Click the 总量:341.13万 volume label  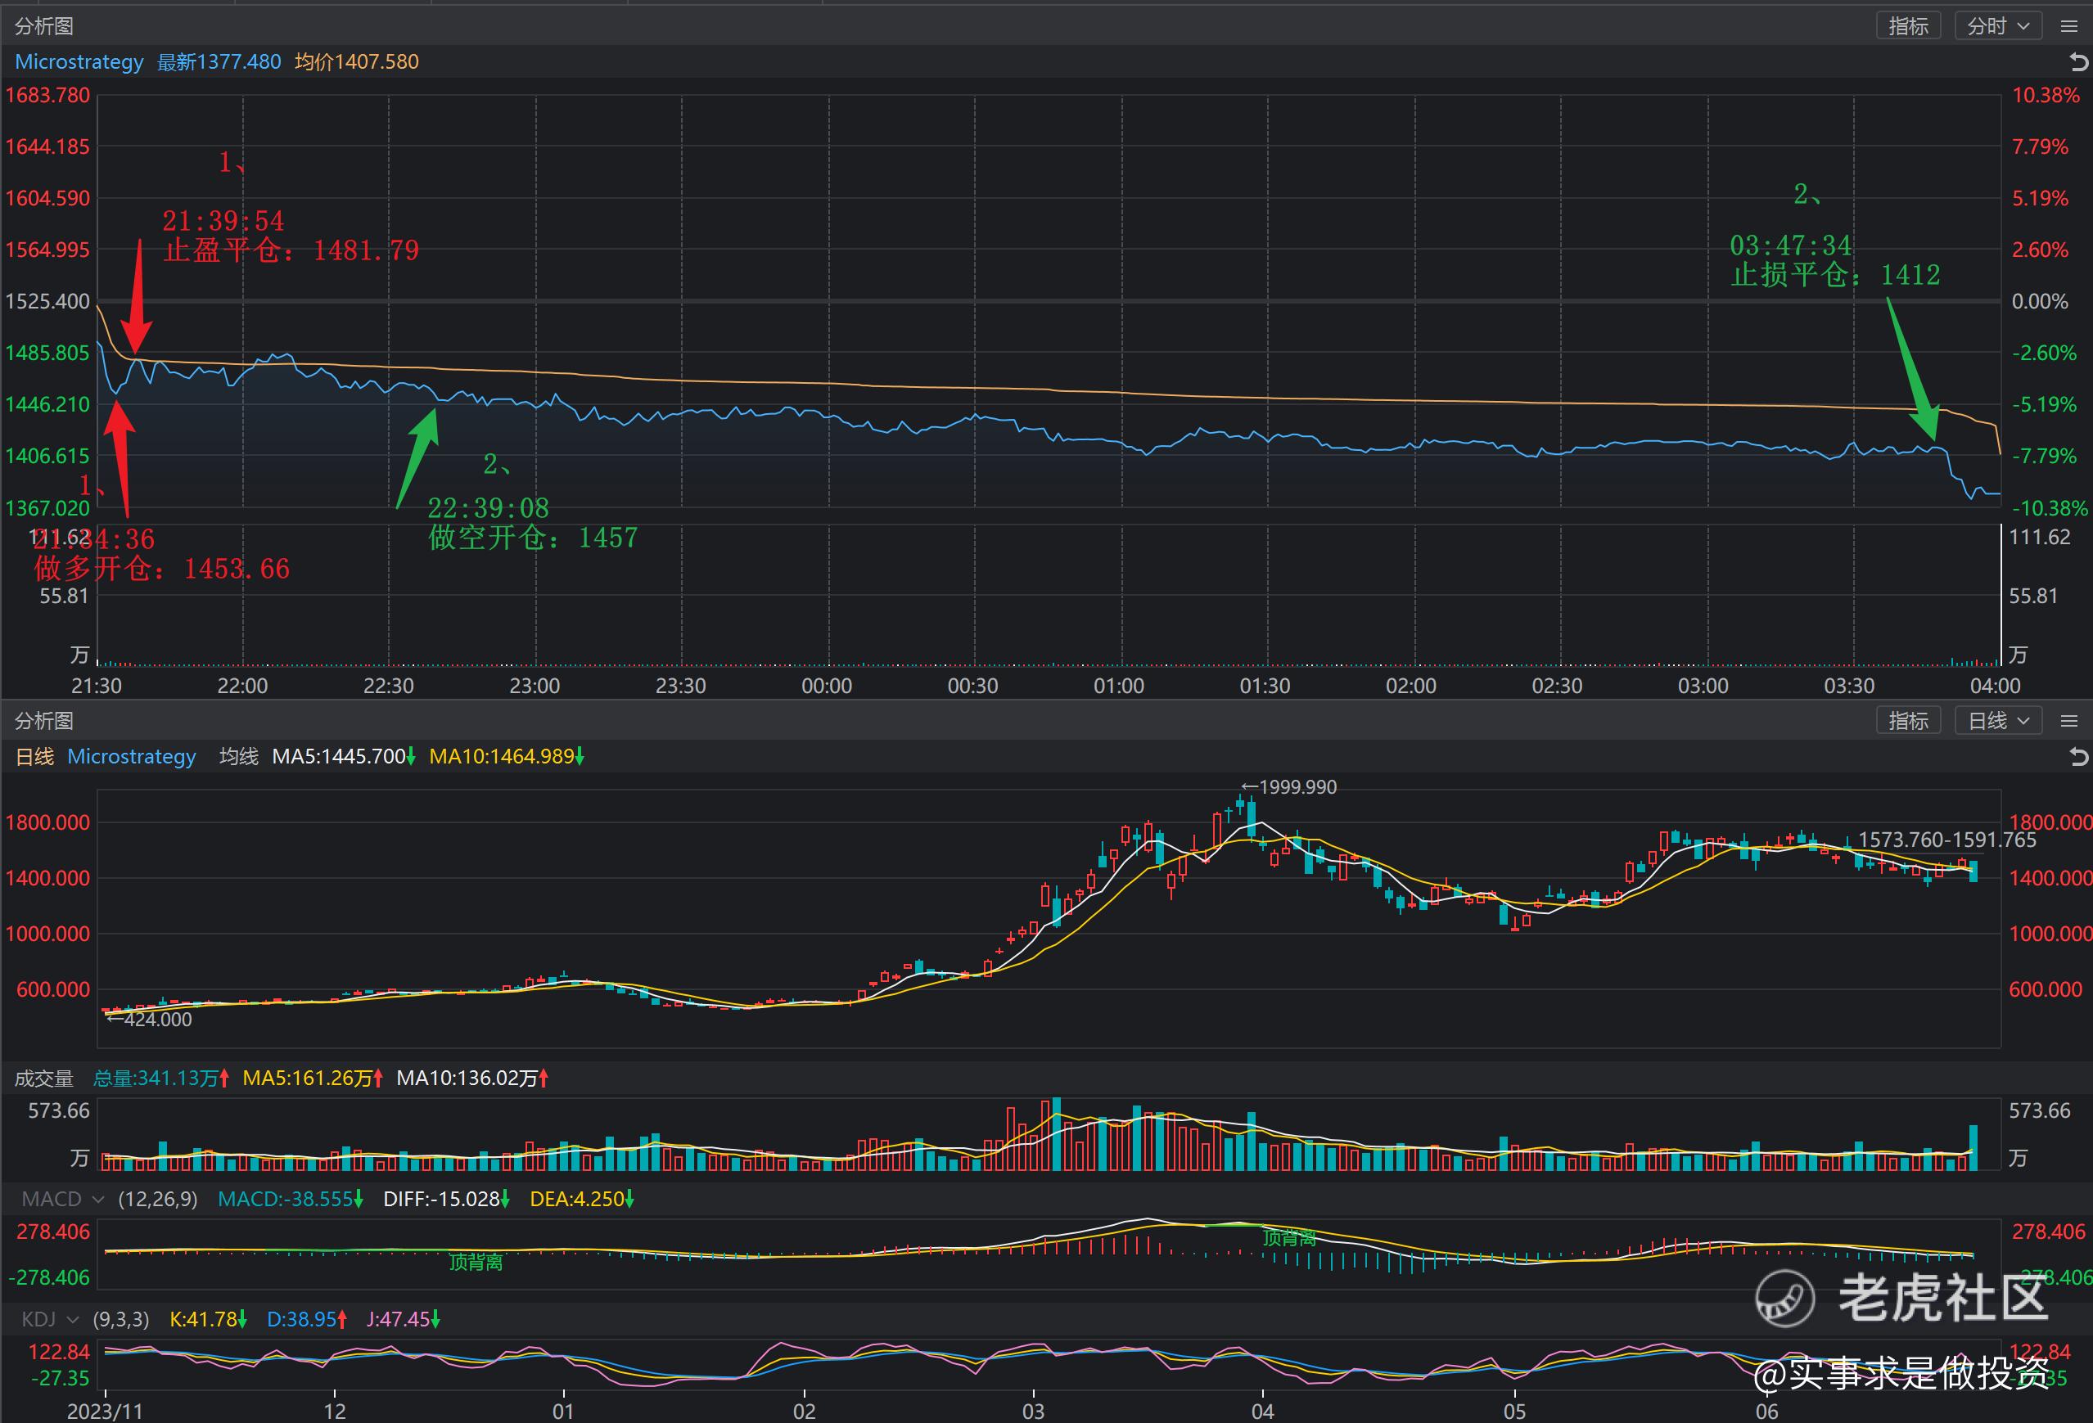161,1079
